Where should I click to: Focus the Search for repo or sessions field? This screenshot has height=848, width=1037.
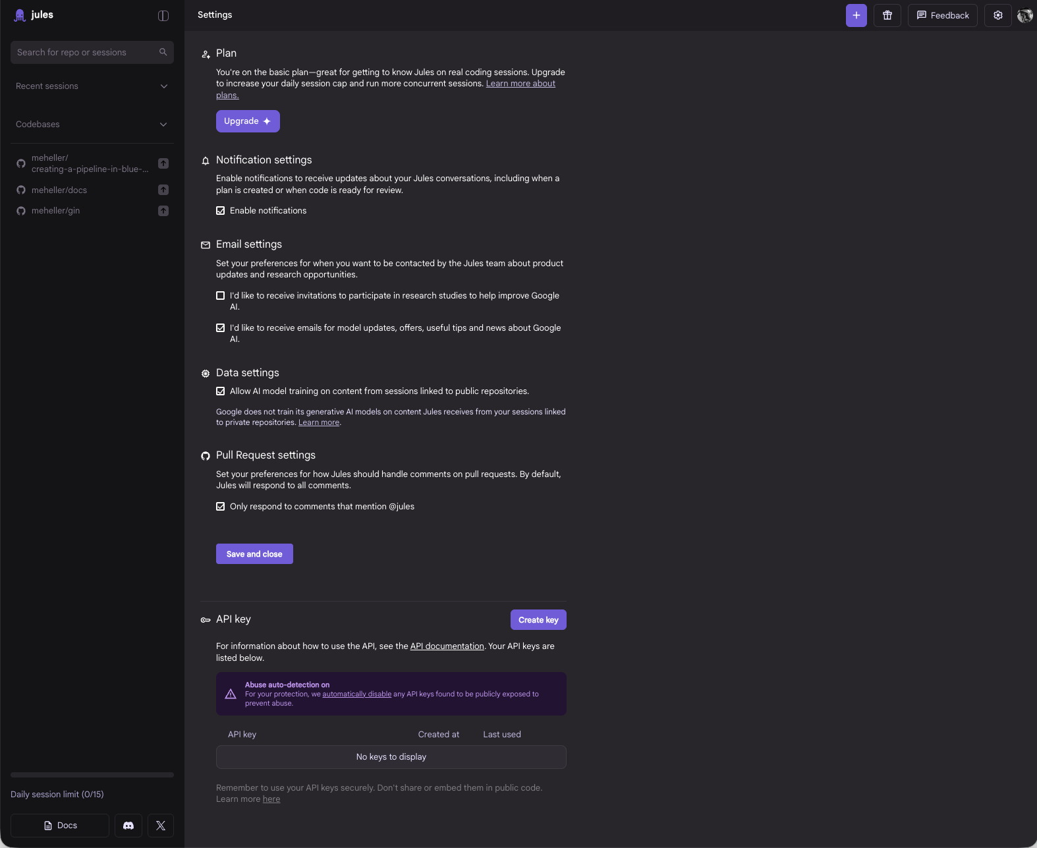pos(86,53)
